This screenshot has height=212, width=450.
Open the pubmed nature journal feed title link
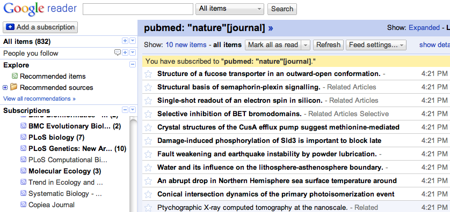tap(208, 28)
